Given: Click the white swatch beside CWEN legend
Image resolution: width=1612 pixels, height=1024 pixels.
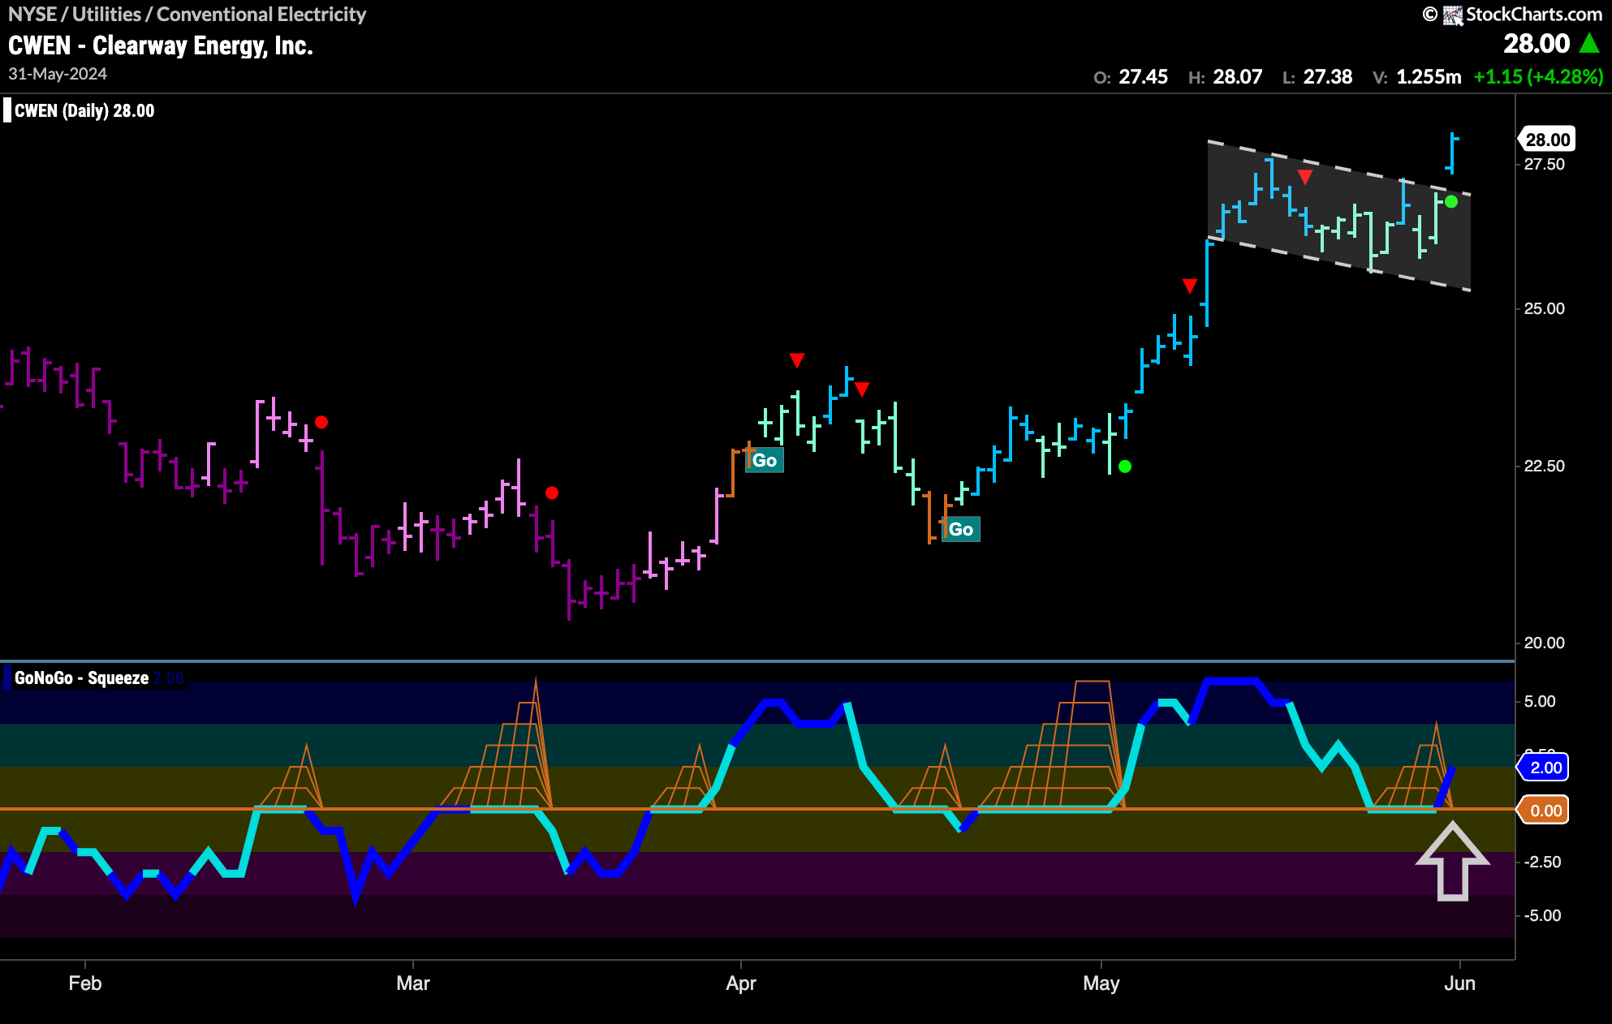Looking at the screenshot, I should (7, 110).
